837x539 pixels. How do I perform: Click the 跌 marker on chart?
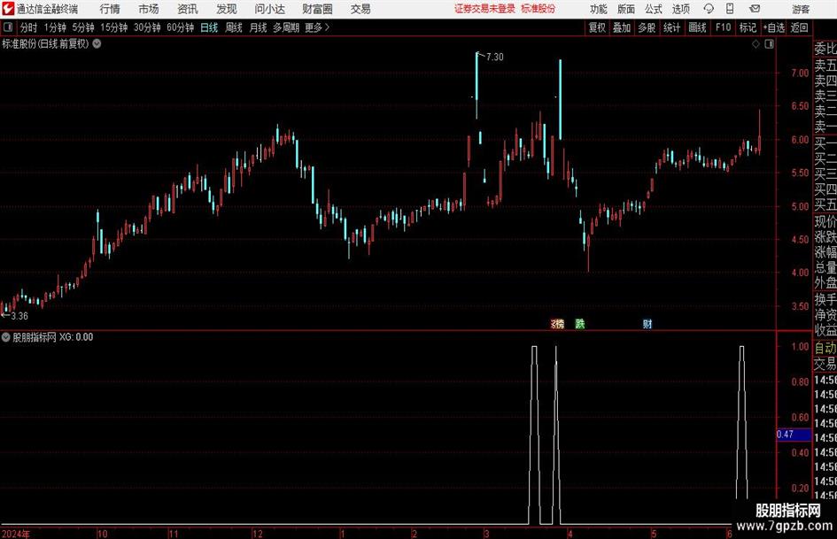point(580,323)
